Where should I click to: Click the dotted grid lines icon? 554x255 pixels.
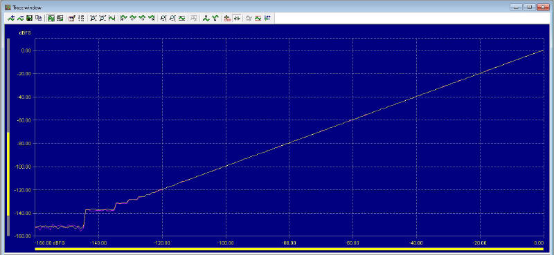81,19
